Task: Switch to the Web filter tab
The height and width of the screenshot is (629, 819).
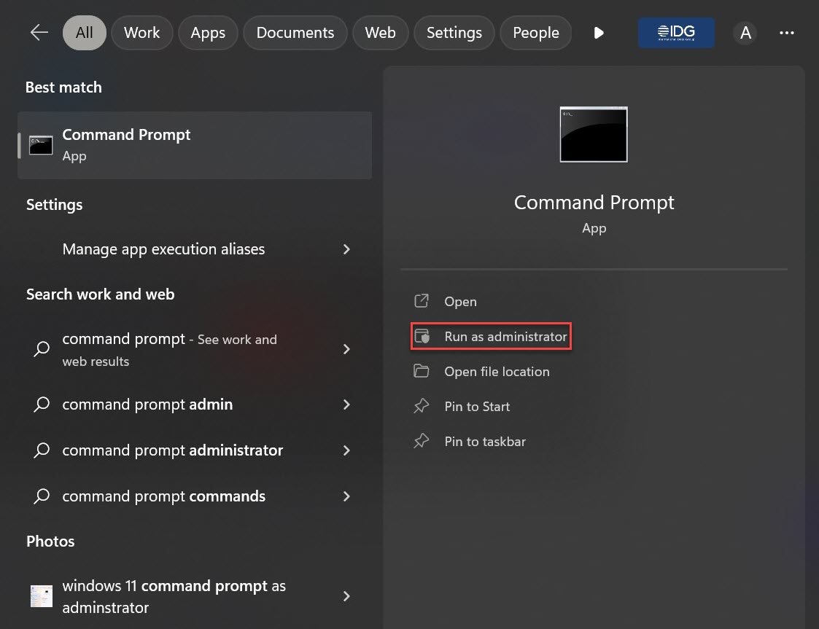Action: 380,33
